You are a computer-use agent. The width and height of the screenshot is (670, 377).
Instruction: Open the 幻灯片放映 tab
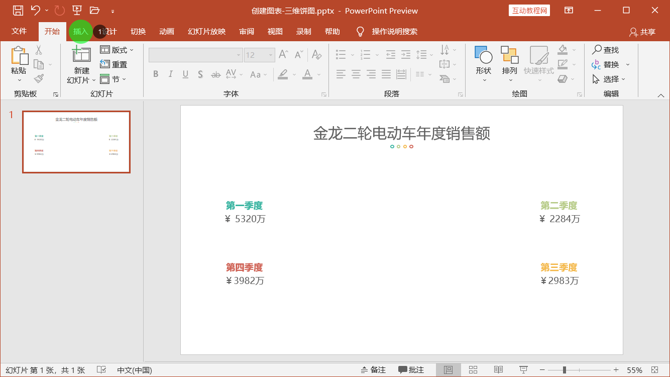207,31
